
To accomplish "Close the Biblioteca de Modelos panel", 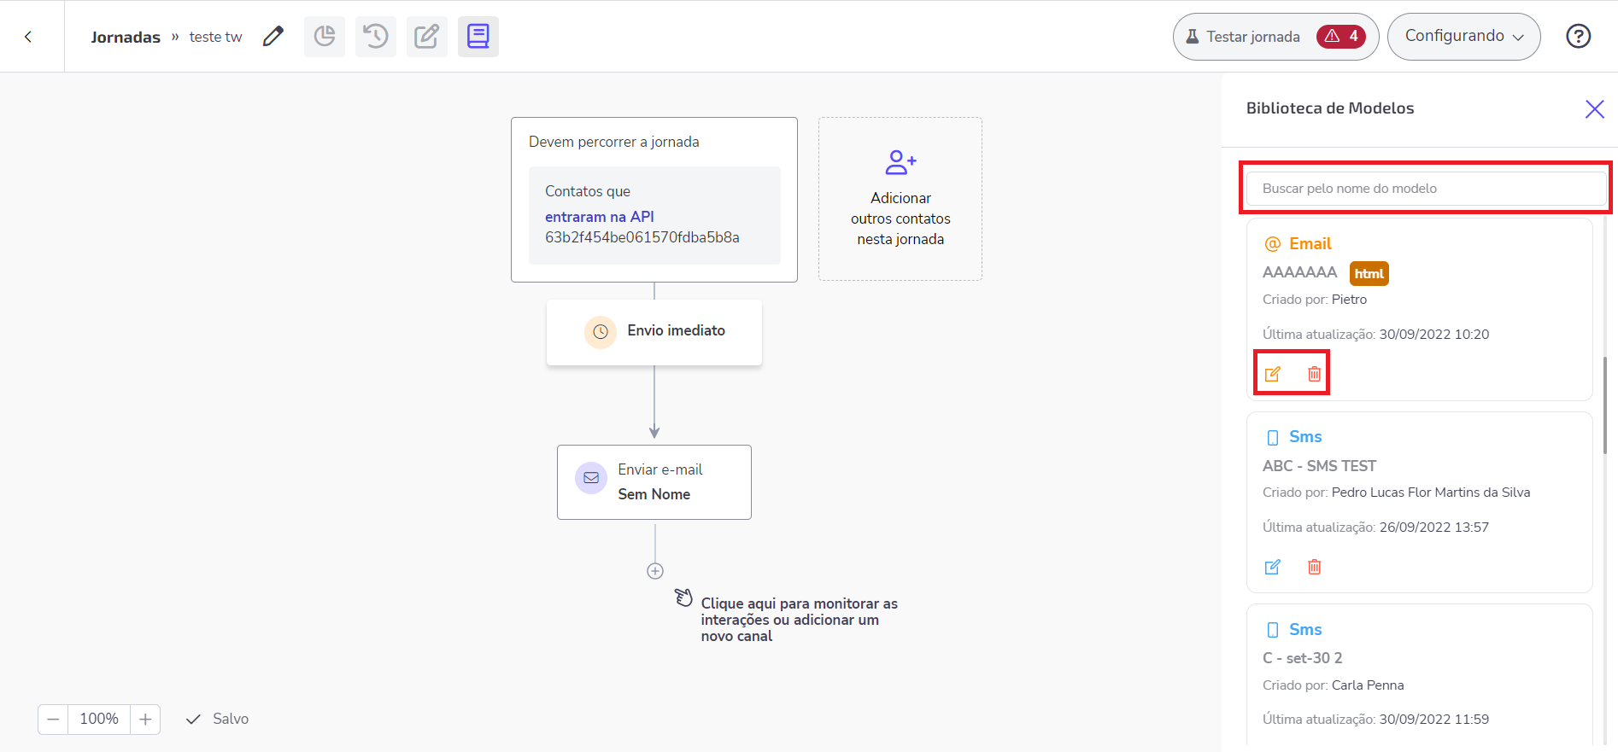I will point(1594,108).
